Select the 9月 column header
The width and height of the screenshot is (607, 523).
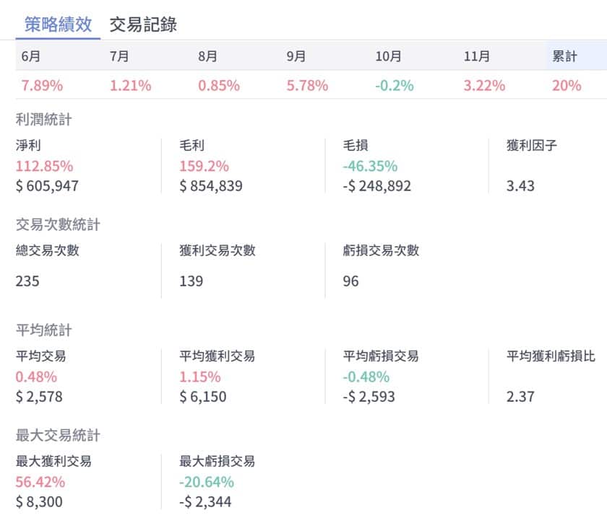click(296, 56)
